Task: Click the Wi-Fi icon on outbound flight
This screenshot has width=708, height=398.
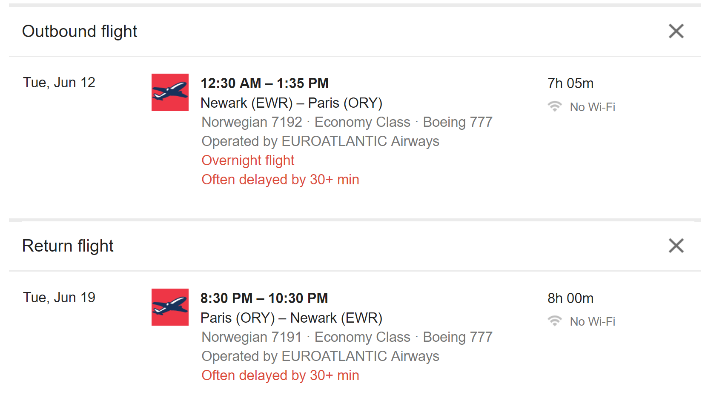Action: pos(554,106)
